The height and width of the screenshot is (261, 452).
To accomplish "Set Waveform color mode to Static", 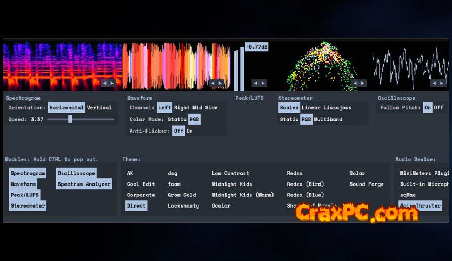I will [177, 119].
